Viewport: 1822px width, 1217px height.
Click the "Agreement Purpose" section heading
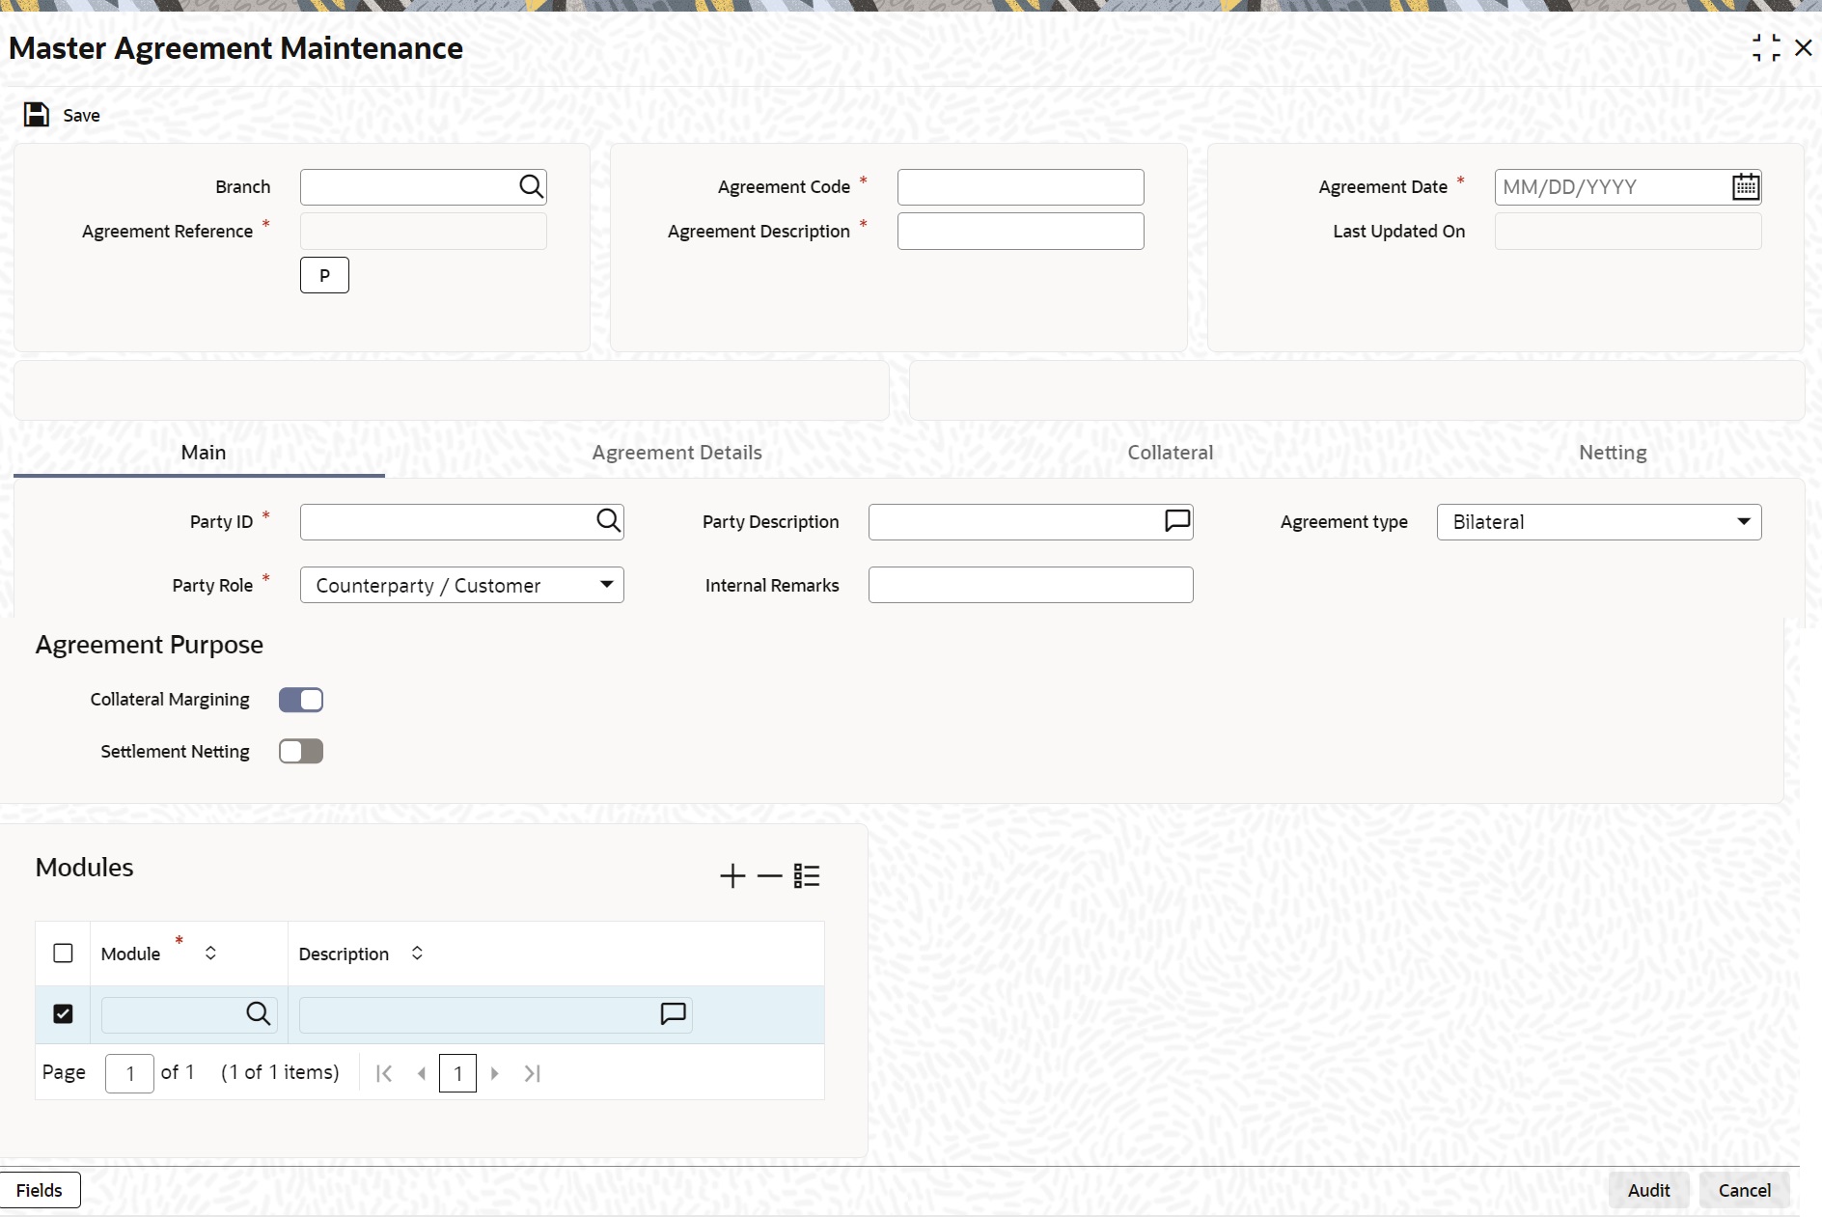[150, 645]
